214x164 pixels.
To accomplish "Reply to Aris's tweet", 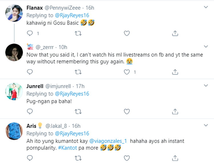I will click(x=30, y=157).
